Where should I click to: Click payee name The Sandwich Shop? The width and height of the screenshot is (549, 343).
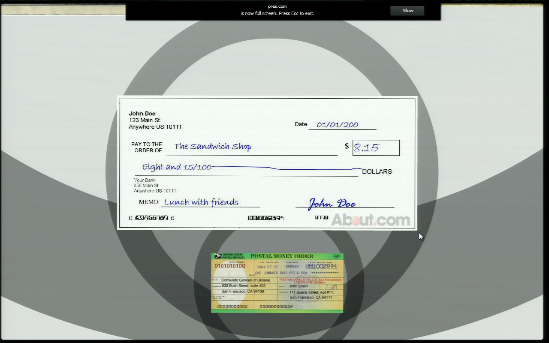[213, 147]
